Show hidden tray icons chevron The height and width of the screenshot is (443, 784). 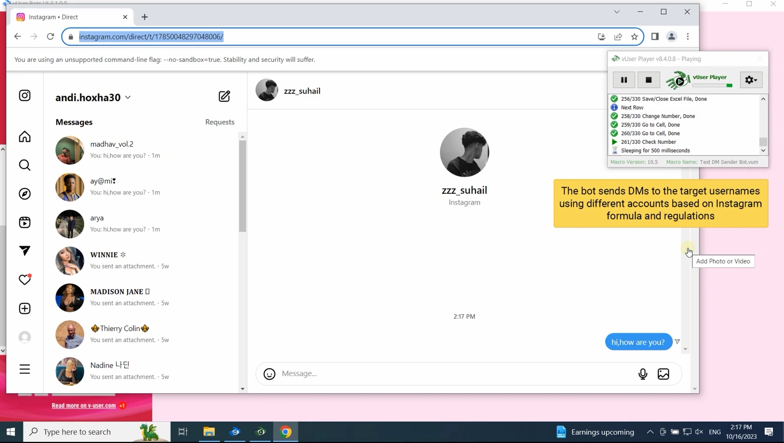650,432
